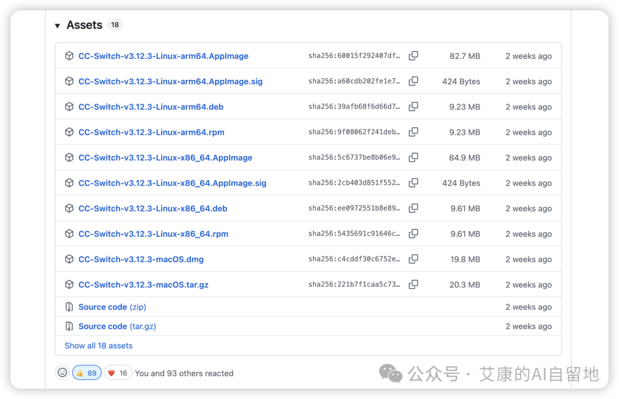Click "You and 93 others reacted" text
The width and height of the screenshot is (619, 399).
click(184, 373)
